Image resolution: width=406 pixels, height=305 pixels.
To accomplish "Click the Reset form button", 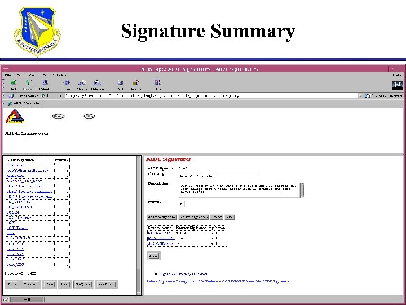I will (x=216, y=217).
